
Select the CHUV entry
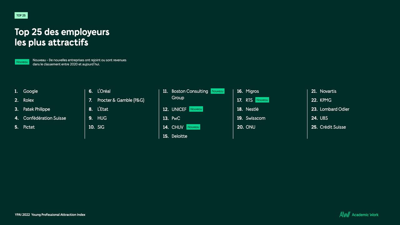(177, 127)
